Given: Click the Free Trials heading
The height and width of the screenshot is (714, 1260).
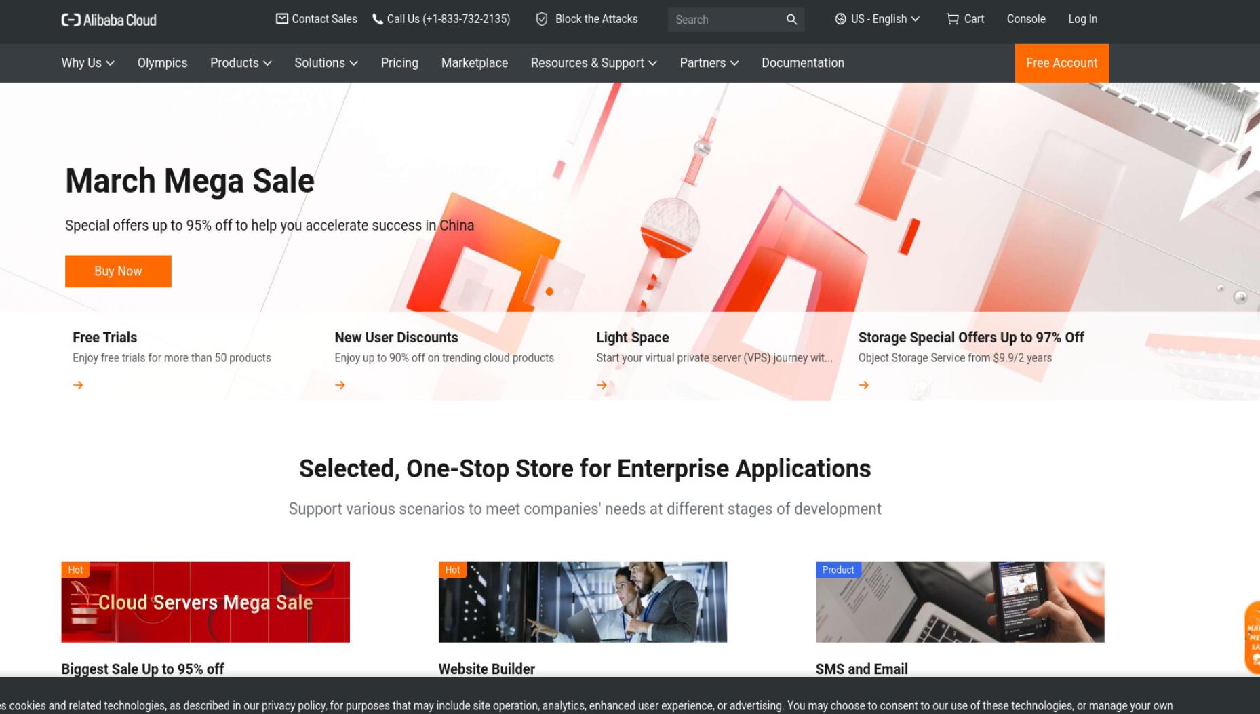Looking at the screenshot, I should [x=104, y=338].
